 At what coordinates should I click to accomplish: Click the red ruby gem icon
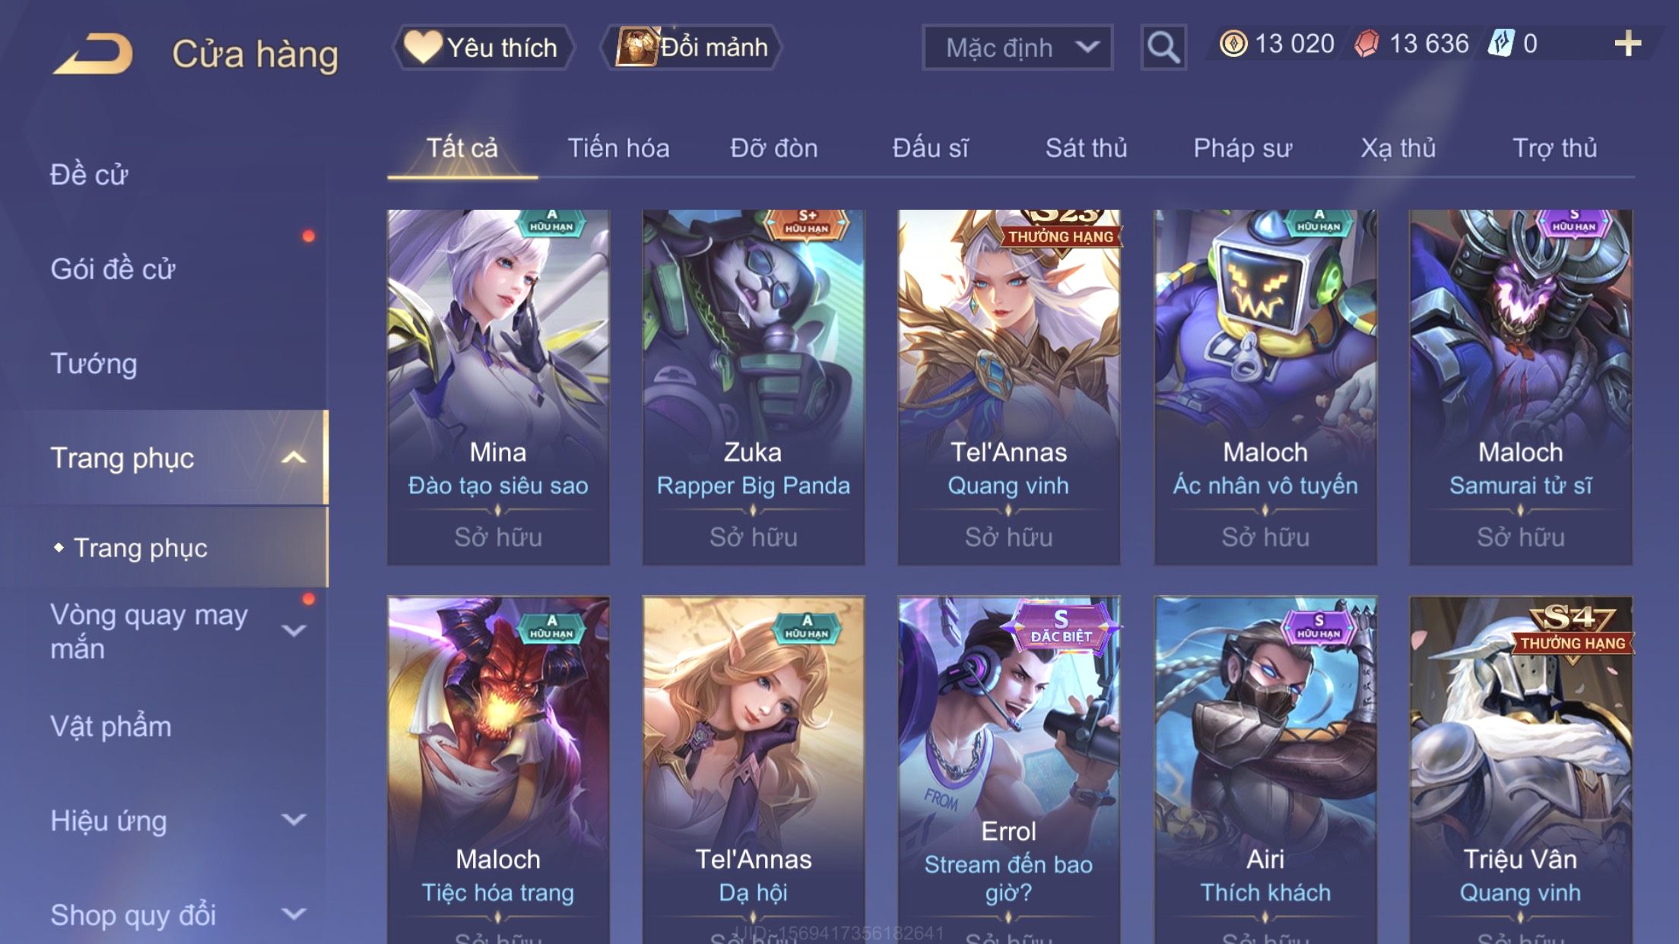click(1367, 43)
